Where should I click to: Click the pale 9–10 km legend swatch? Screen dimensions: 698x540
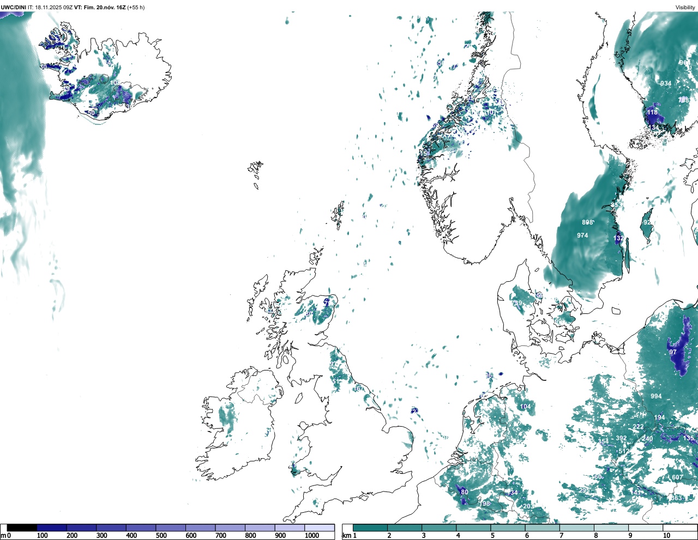[x=646, y=528]
